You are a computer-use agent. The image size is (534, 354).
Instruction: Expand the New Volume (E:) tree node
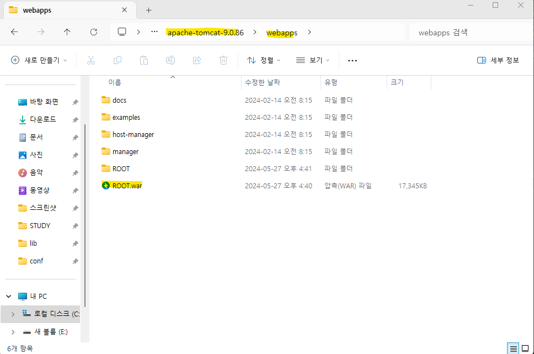point(13,332)
